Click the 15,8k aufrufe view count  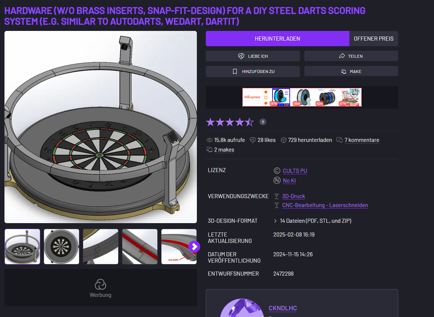[226, 140]
